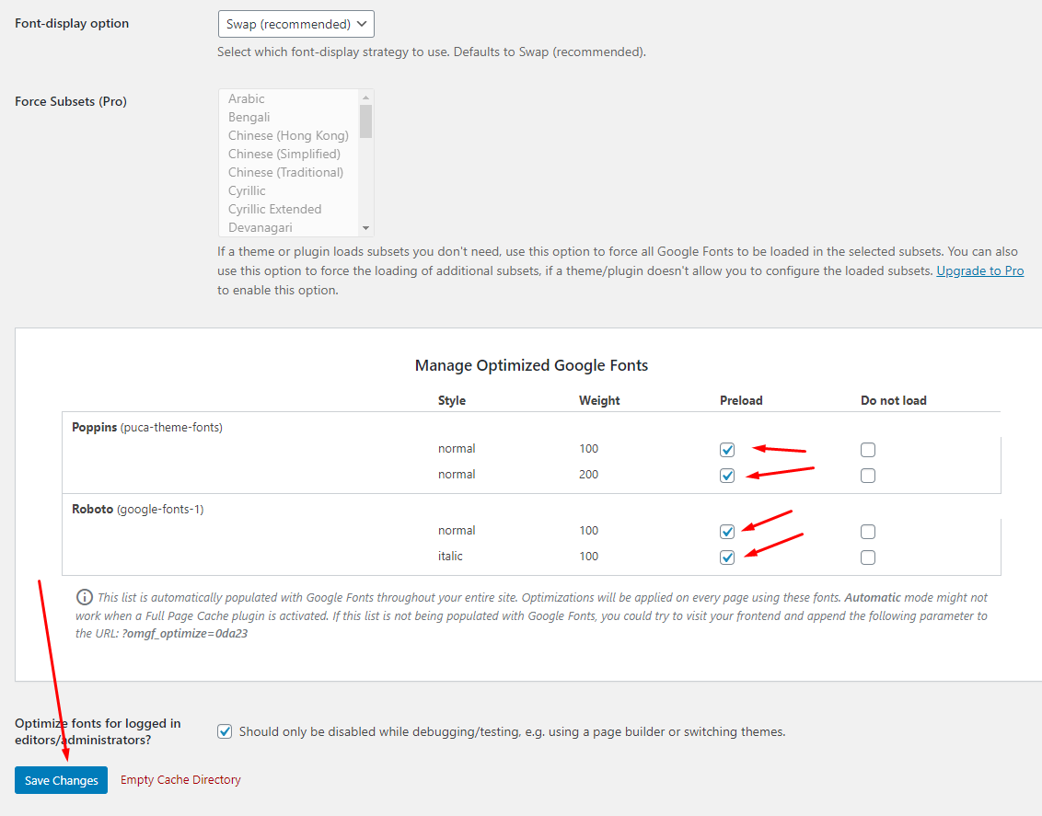
Task: Click the italic style cell for Roboto
Action: coord(450,557)
